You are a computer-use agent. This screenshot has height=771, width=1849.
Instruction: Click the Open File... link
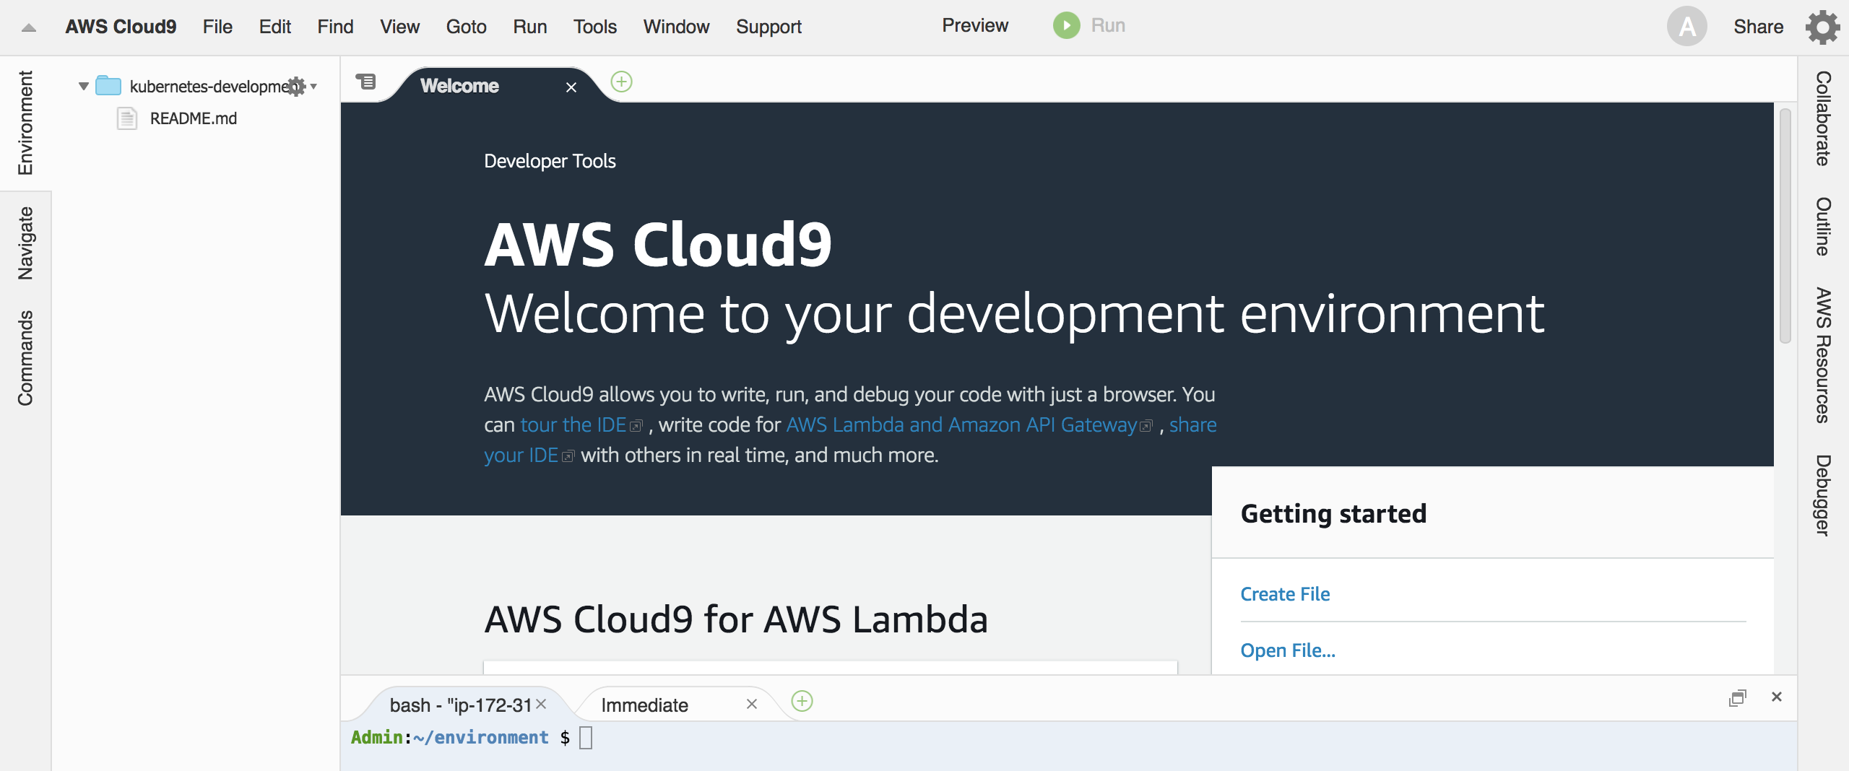tap(1288, 650)
